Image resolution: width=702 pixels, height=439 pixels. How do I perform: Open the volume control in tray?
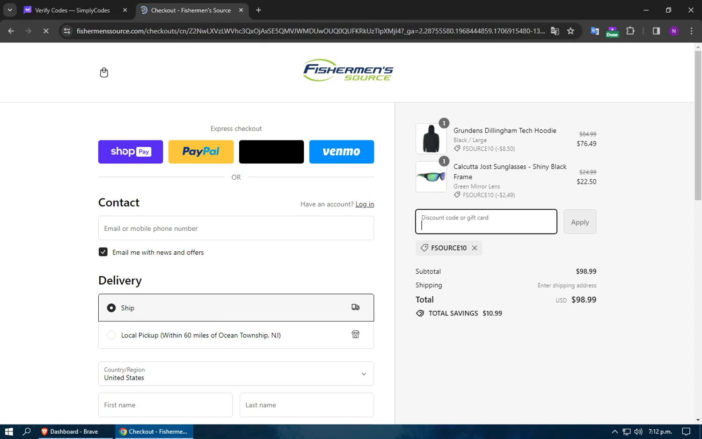pyautogui.click(x=638, y=432)
